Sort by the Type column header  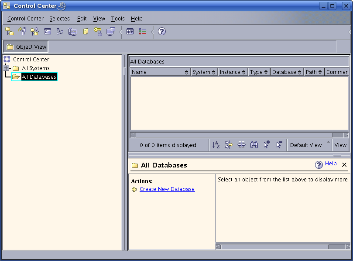[259, 72]
